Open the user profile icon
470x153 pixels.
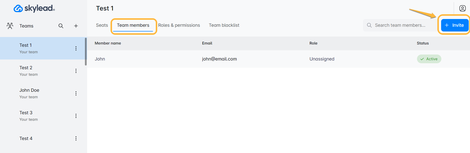(x=462, y=8)
